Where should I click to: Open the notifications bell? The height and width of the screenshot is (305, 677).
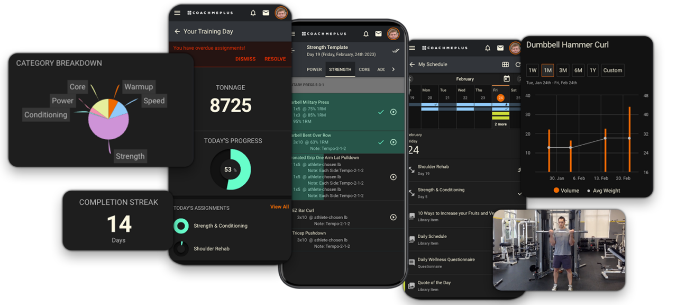[x=253, y=12]
